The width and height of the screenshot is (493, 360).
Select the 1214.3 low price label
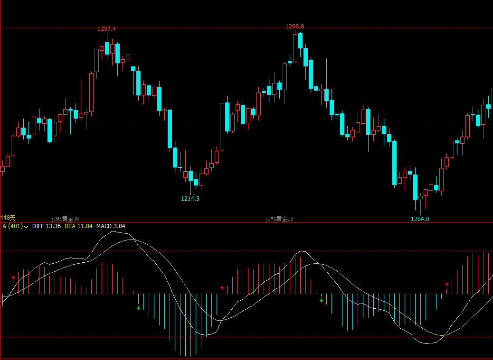click(x=190, y=199)
